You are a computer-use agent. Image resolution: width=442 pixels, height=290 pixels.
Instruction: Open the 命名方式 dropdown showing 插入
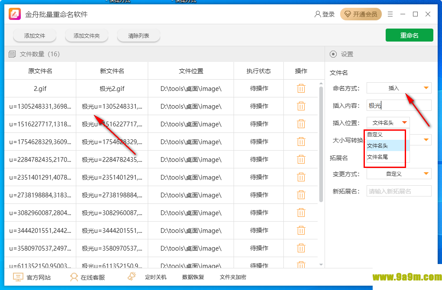pos(399,88)
